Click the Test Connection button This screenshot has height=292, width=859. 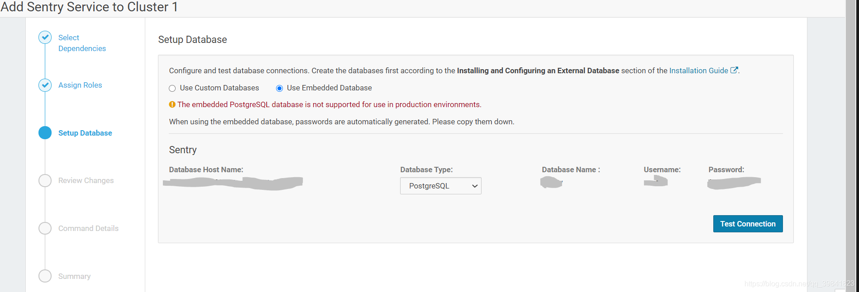coord(748,224)
